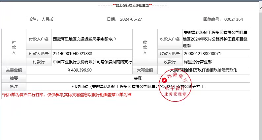Viewport: 262px width, 140px height.
Task: Select payer bank 中国农业银行股份有限公司噶尔滨河南路支行
Action: coord(92,62)
